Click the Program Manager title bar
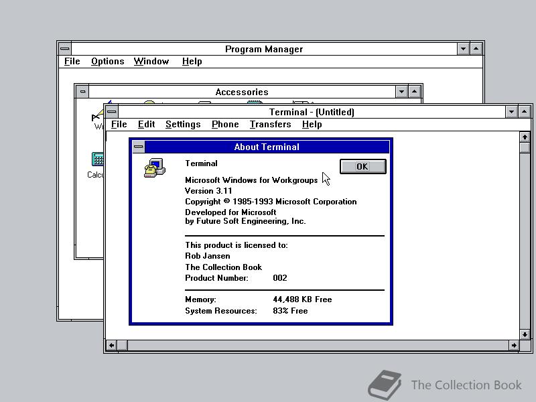Image resolution: width=536 pixels, height=402 pixels. click(264, 49)
